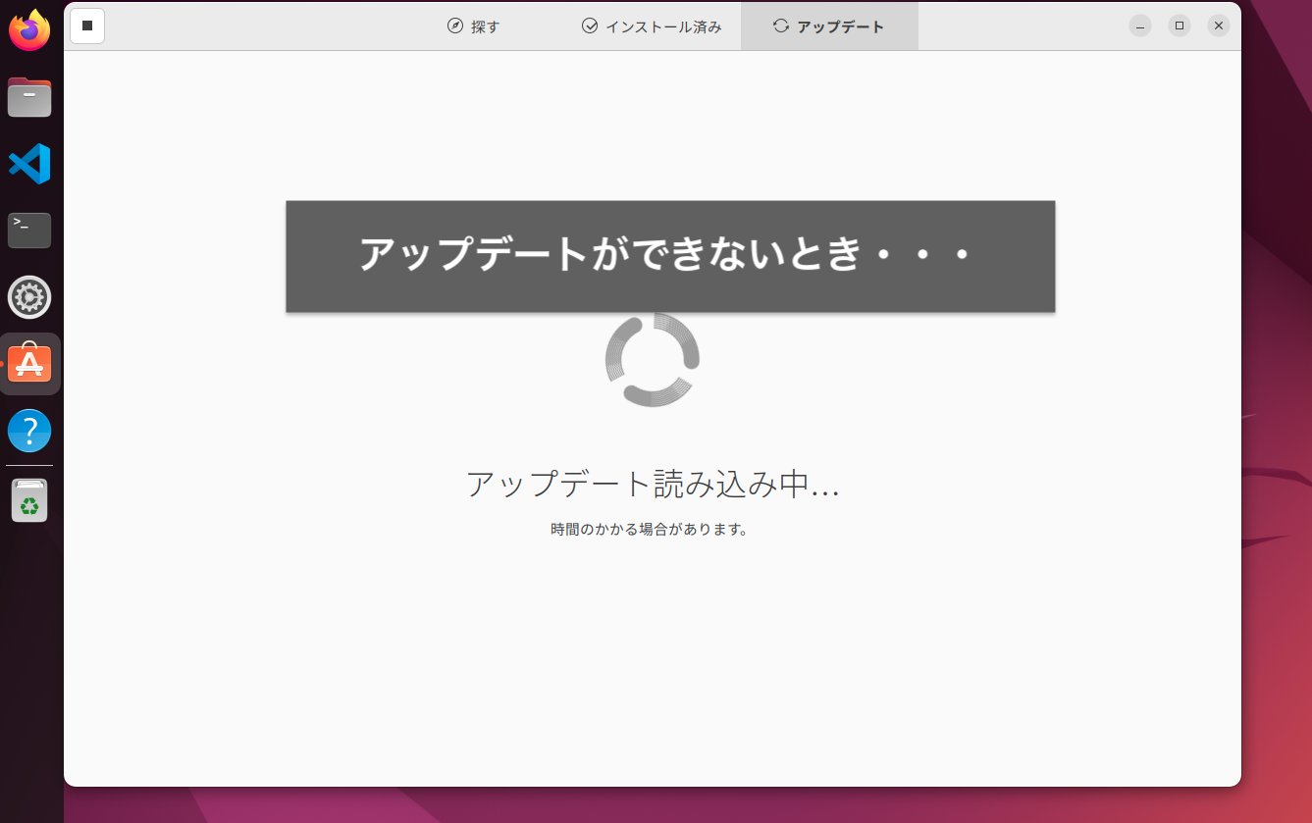Open Visual Studio Code from dock
Viewport: 1312px width, 823px height.
(29, 164)
